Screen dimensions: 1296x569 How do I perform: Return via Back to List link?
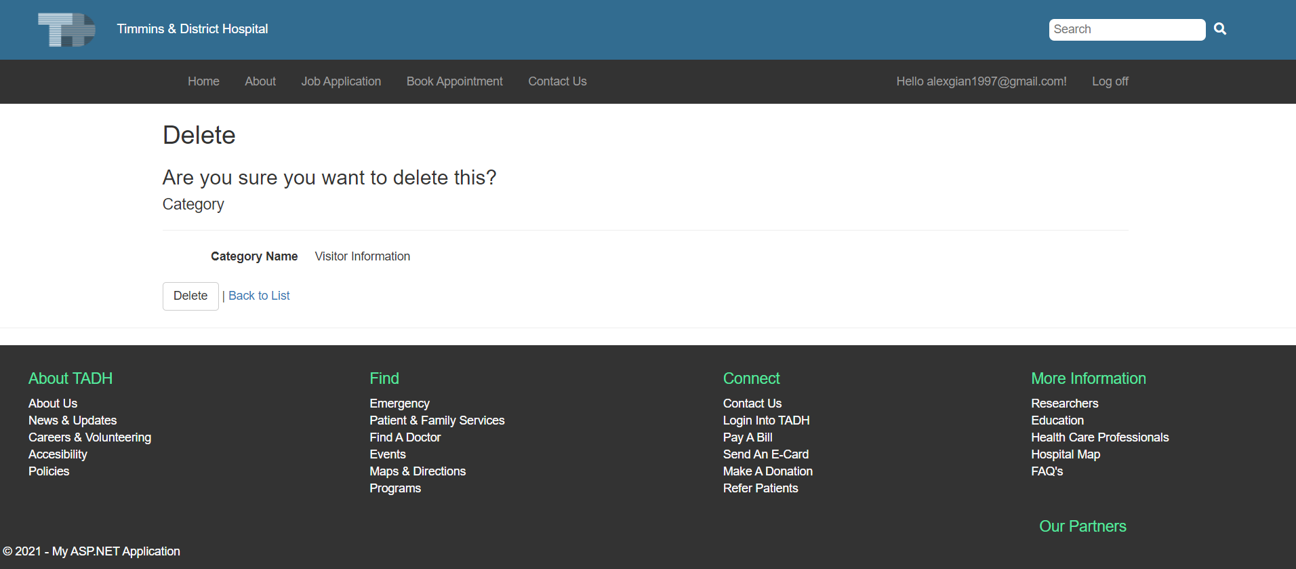click(259, 296)
